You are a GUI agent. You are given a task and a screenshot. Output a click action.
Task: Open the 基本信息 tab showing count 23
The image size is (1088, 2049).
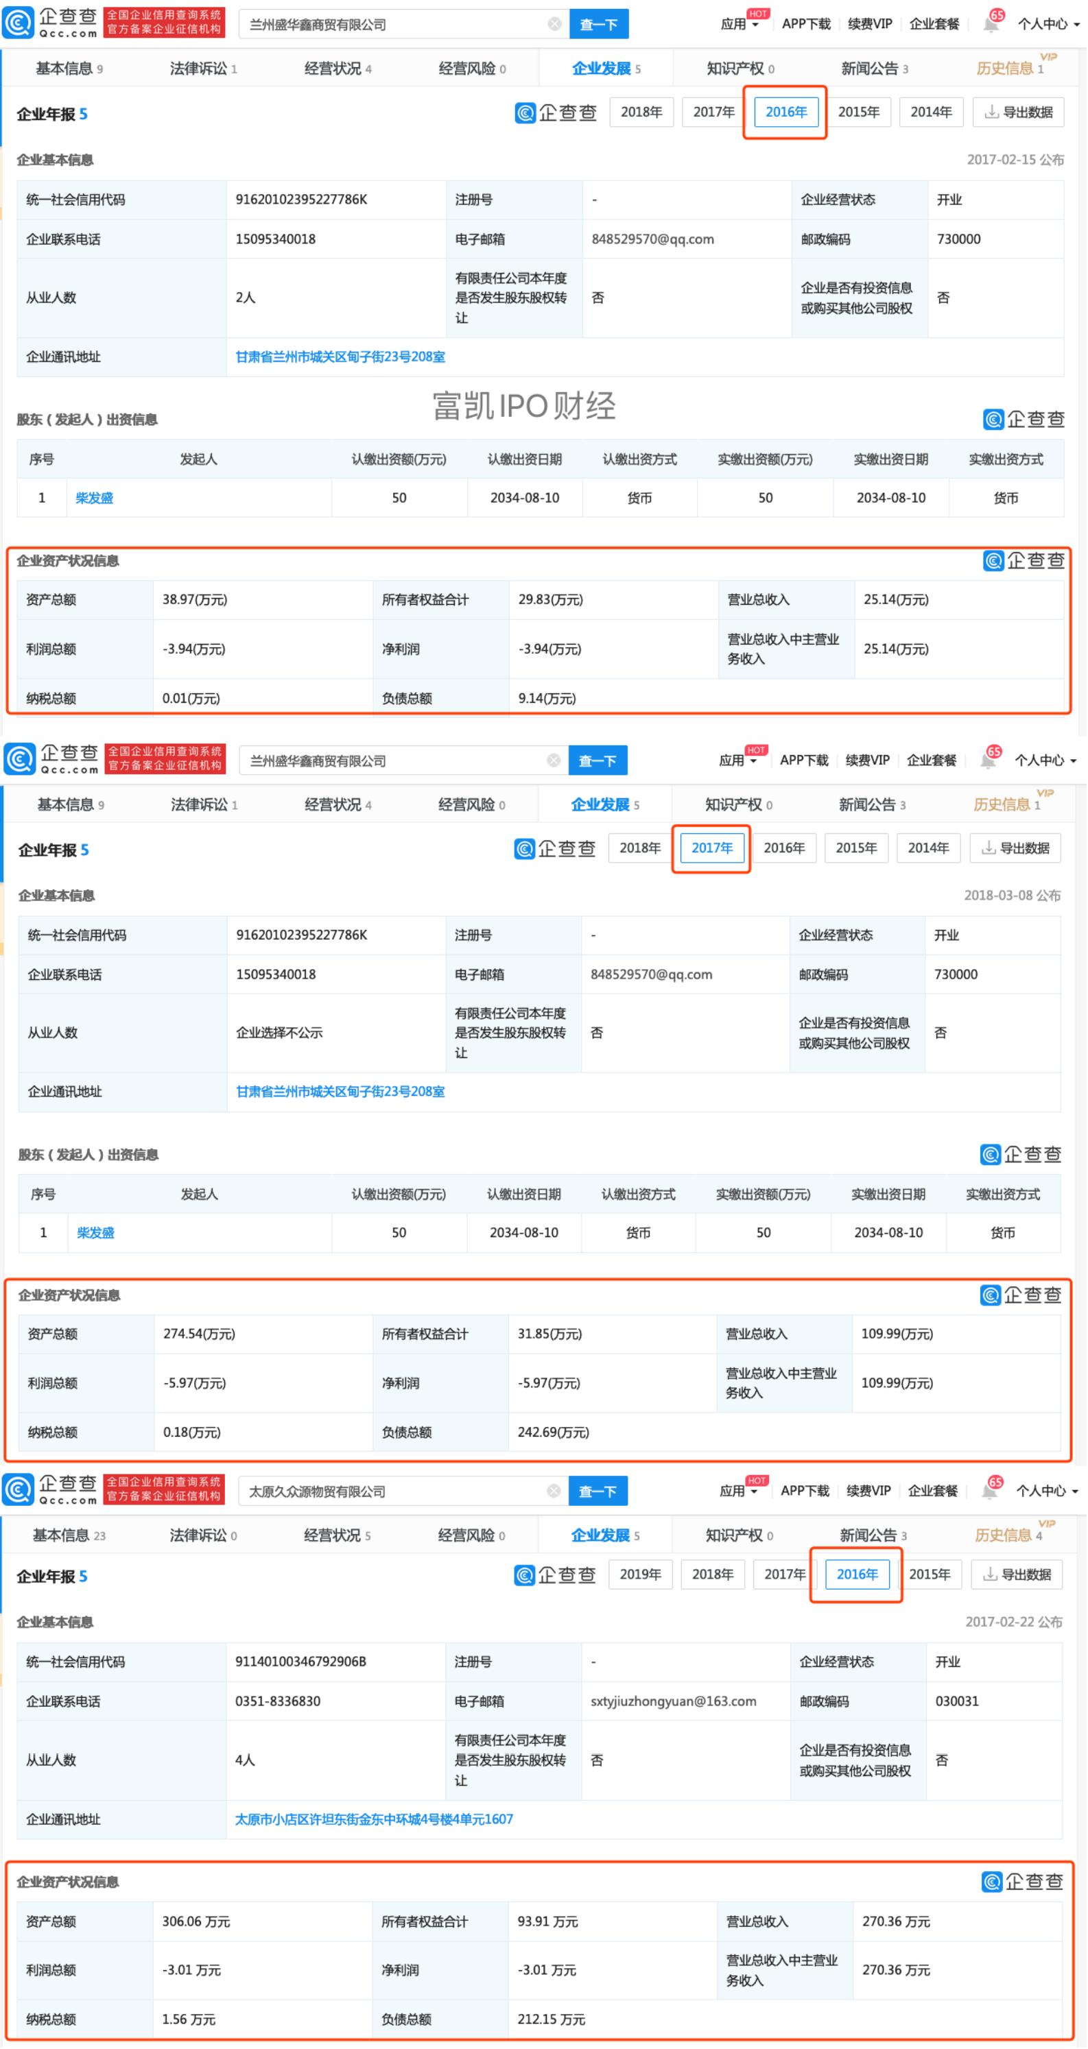click(69, 1535)
